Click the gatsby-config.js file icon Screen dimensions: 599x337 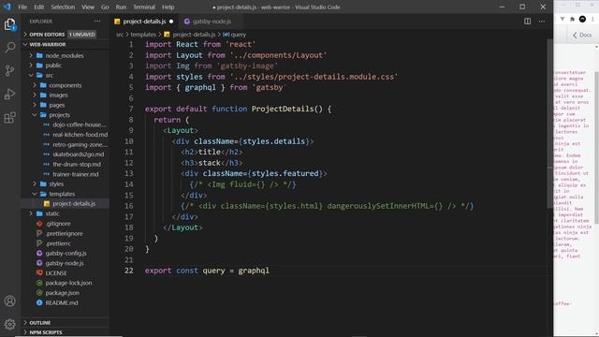click(39, 253)
